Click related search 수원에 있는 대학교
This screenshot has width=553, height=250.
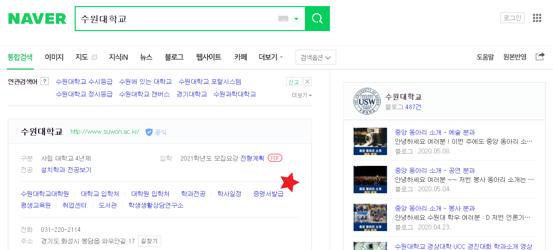point(145,81)
